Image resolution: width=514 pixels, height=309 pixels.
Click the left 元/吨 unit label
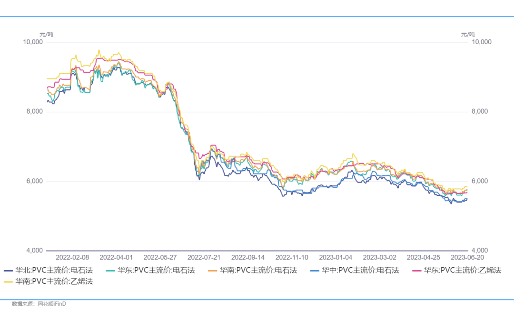click(46, 34)
